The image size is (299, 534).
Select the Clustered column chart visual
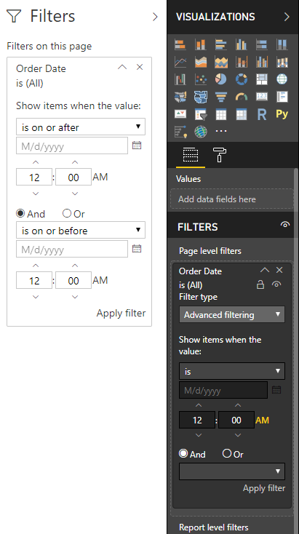241,44
